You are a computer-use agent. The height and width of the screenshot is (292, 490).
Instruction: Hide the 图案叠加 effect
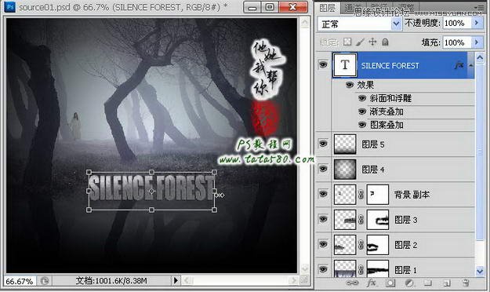[362, 125]
